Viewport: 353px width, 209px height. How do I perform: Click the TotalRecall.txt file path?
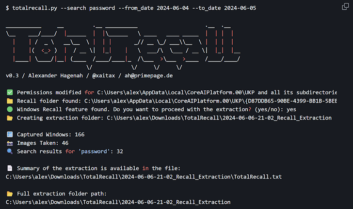[144, 177]
